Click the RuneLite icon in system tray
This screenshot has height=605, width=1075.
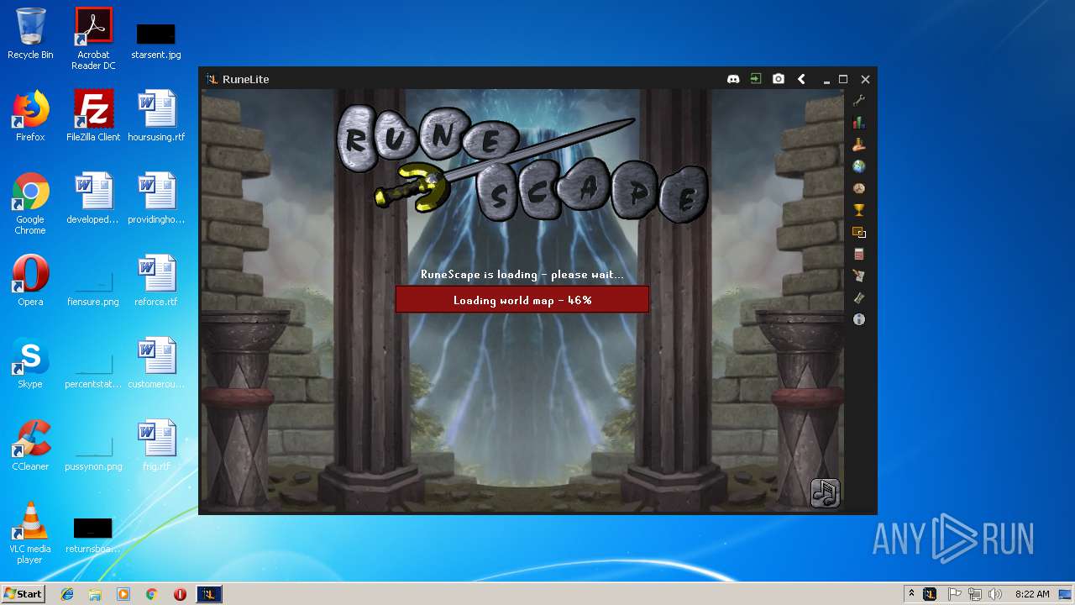point(930,594)
